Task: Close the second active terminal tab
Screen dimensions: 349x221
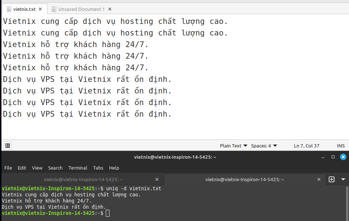Action: (x=319, y=179)
